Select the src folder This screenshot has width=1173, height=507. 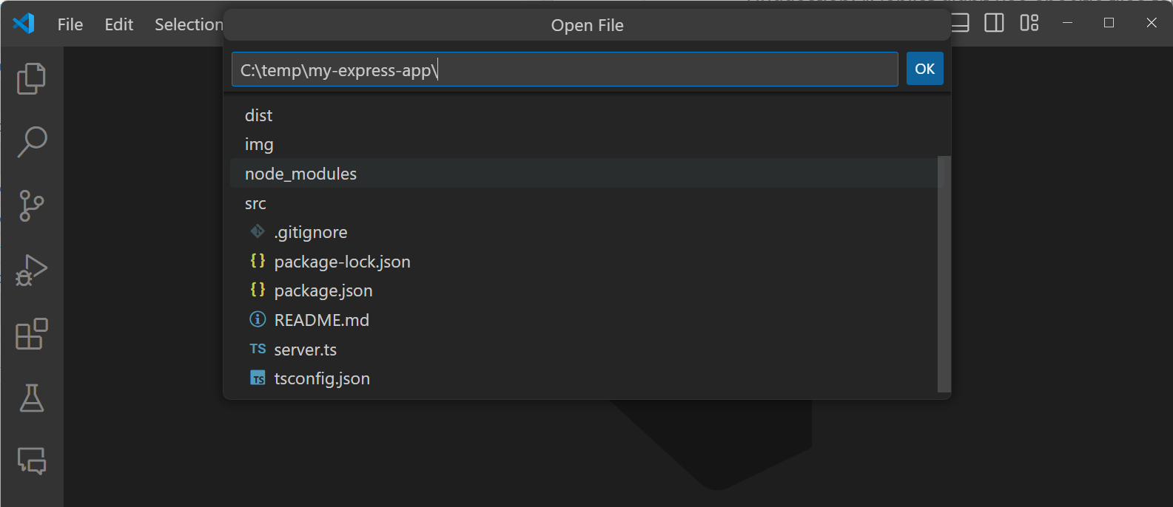[x=583, y=203]
